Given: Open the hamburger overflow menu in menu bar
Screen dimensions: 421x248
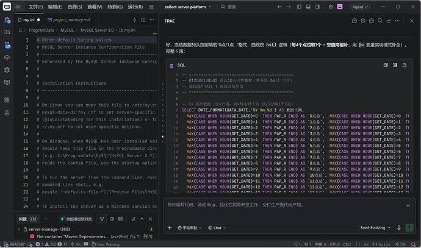Looking at the screenshot, I should pyautogui.click(x=151, y=7).
